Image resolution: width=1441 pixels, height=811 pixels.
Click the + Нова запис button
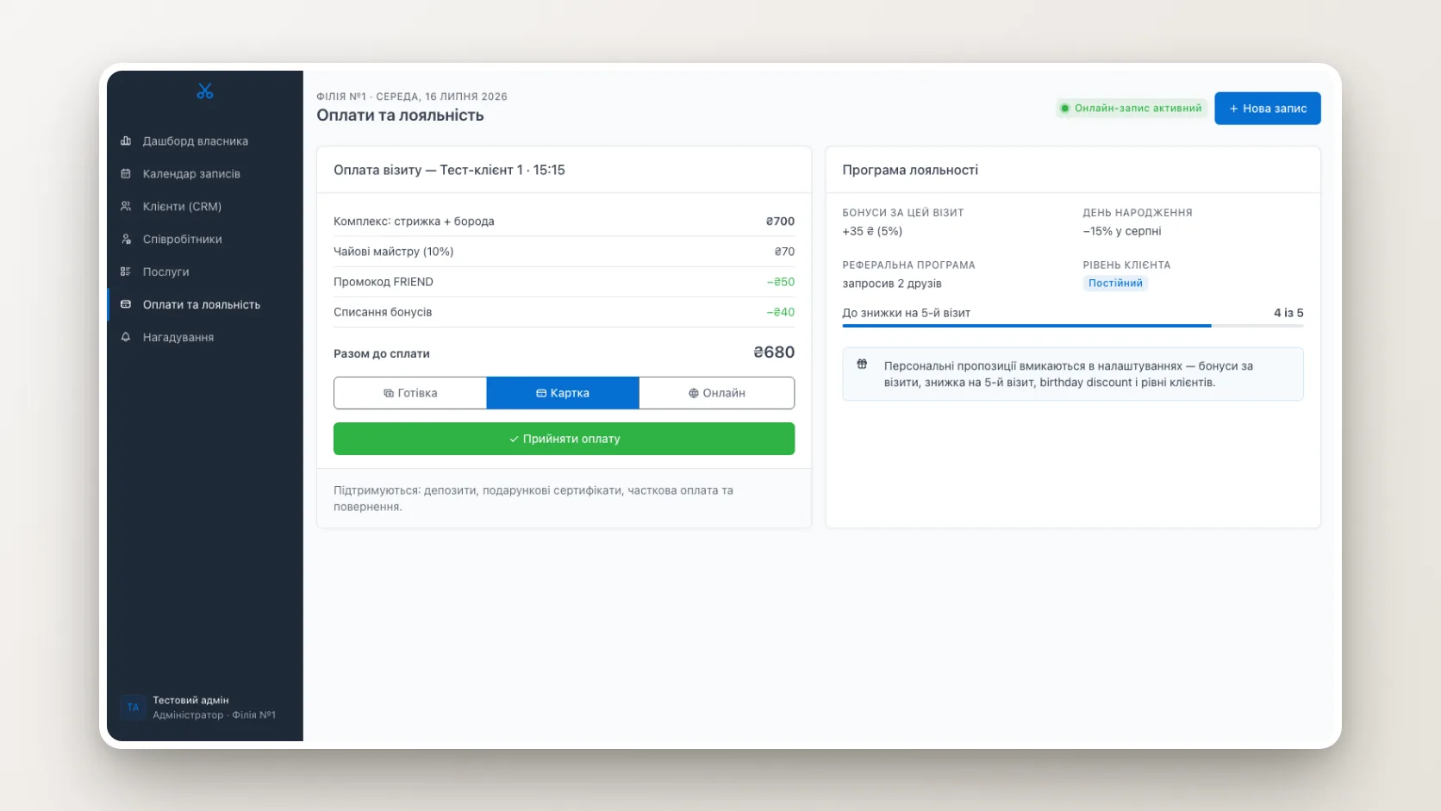click(x=1268, y=109)
